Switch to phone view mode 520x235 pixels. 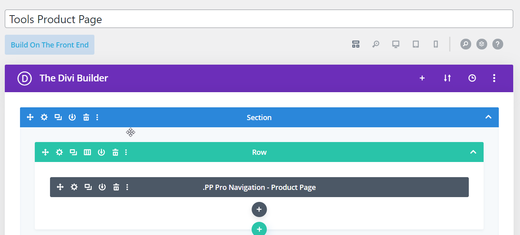[x=436, y=44]
